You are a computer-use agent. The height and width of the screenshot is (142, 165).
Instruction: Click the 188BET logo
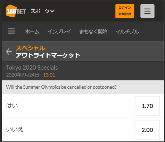[16, 11]
